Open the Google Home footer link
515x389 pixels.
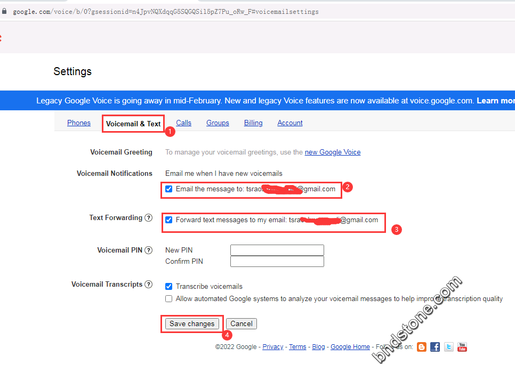tap(350, 347)
